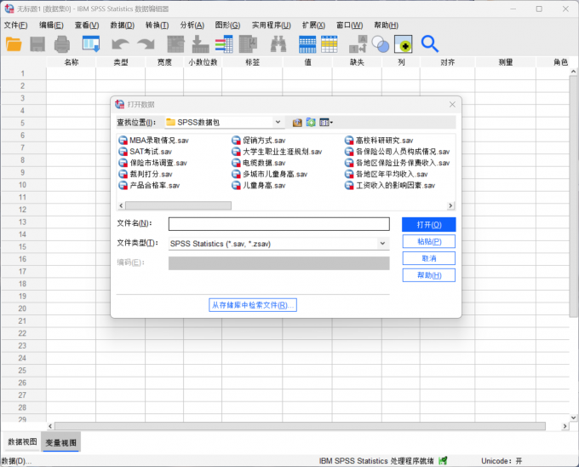The height and width of the screenshot is (467, 579).
Task: Click the 文件名 input field
Action: [278, 224]
